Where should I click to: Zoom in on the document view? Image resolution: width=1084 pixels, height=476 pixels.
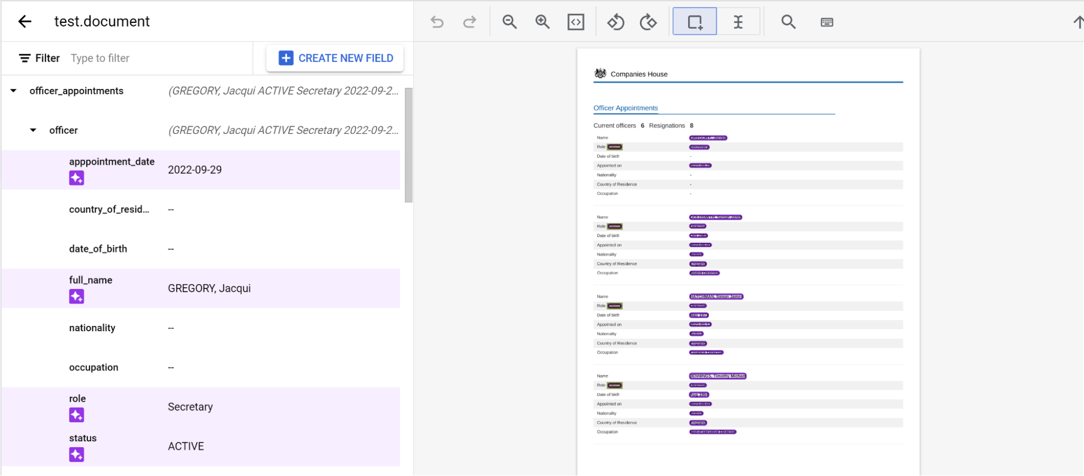(x=542, y=22)
